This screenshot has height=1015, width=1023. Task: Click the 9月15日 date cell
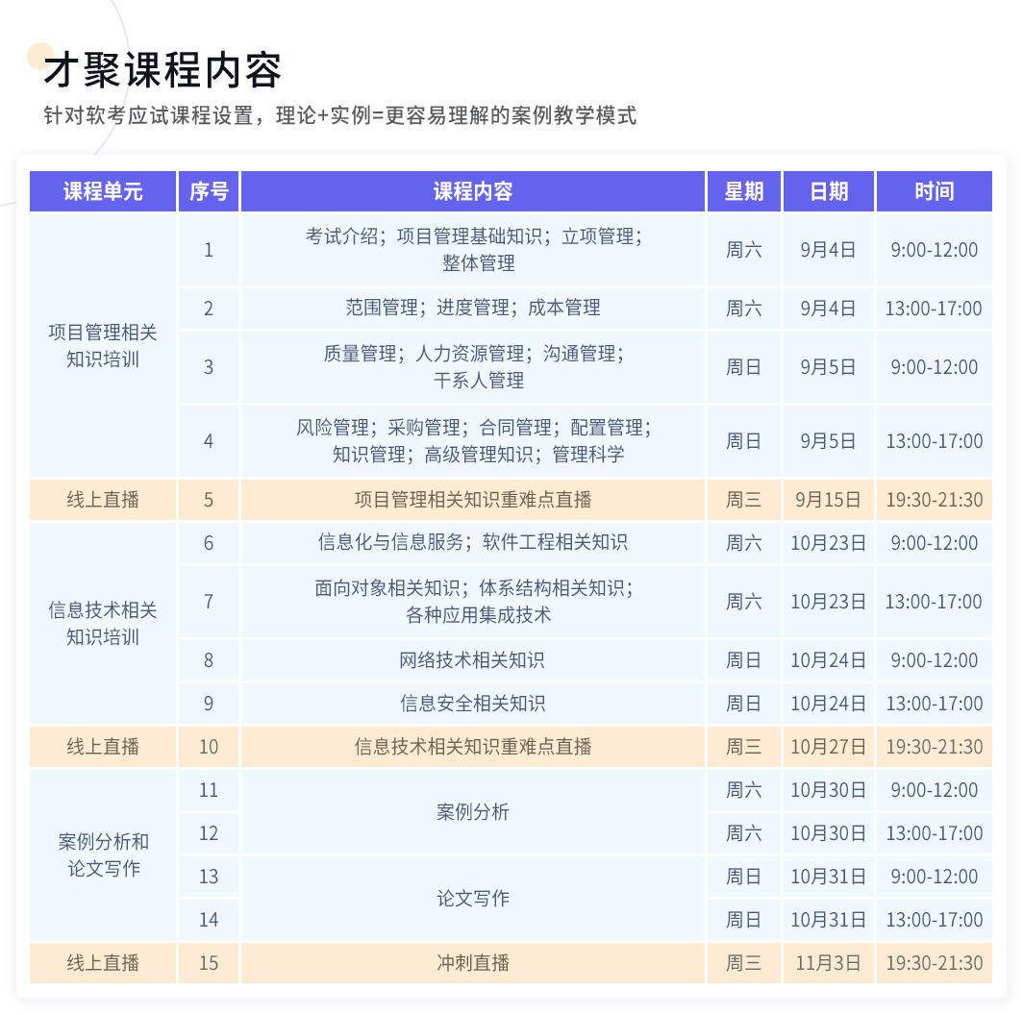point(828,499)
